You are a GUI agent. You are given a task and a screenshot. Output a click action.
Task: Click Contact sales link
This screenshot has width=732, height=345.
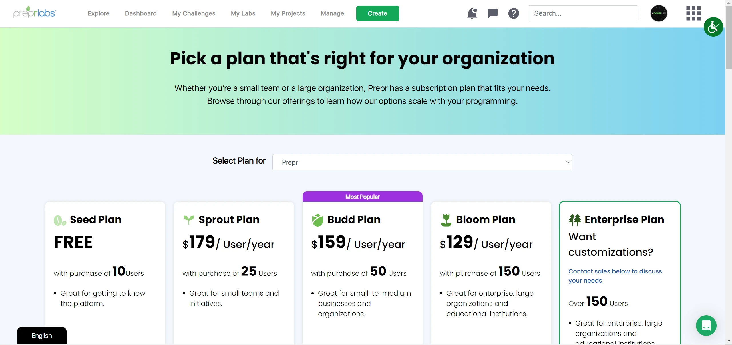click(x=615, y=276)
